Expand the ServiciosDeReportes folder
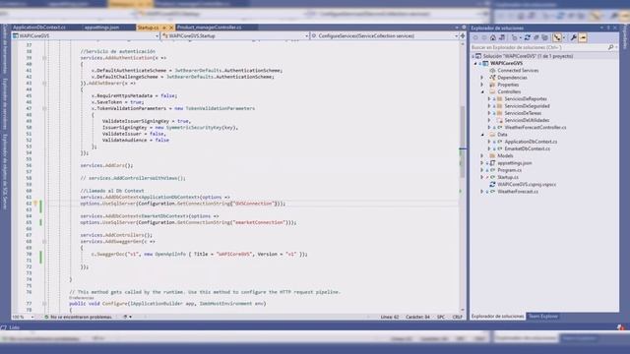 (489, 98)
